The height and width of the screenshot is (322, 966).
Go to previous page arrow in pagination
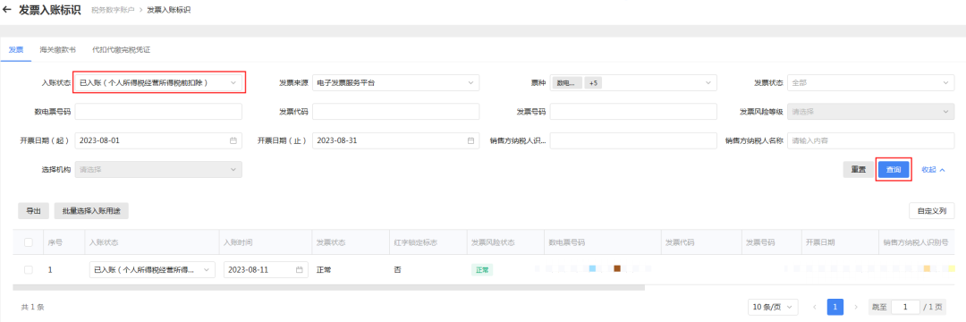[815, 307]
